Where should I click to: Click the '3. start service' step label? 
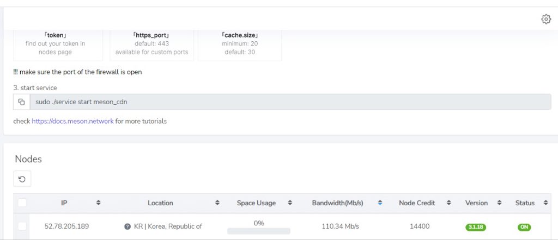coord(35,87)
